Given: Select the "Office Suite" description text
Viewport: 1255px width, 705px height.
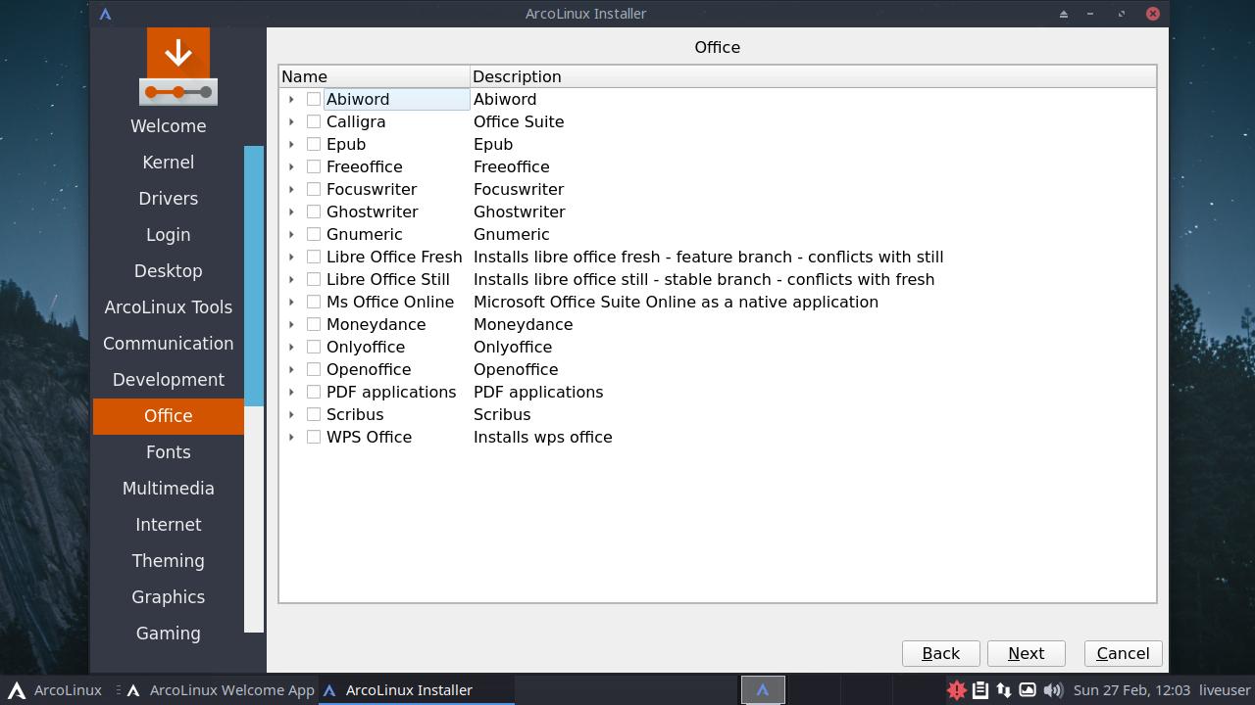Looking at the screenshot, I should tap(519, 121).
